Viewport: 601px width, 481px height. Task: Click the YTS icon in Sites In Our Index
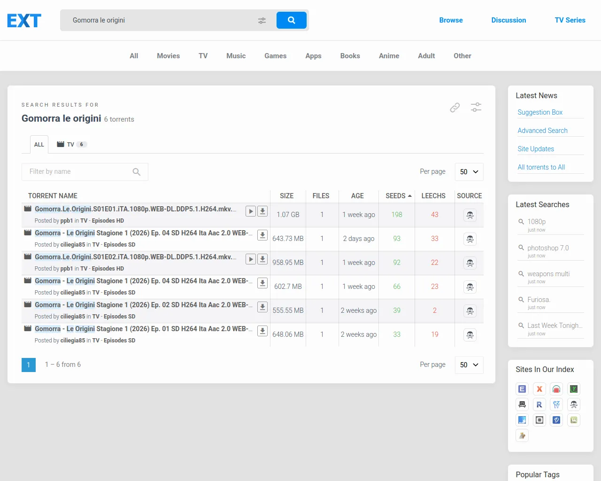573,388
